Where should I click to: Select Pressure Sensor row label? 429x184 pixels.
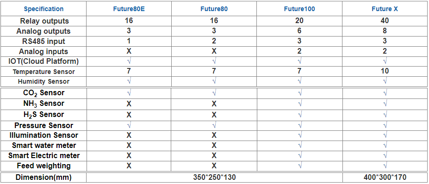[44, 125]
